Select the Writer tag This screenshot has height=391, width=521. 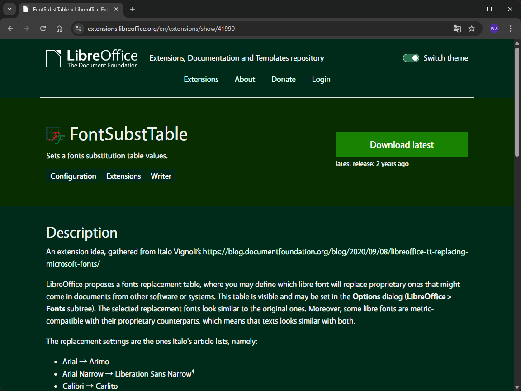click(x=161, y=176)
